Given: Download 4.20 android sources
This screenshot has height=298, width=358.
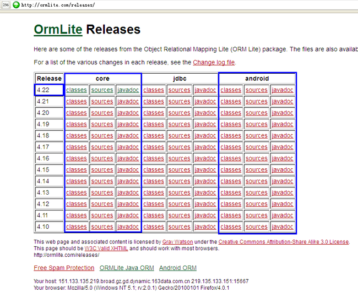Looking at the screenshot, I should [x=257, y=113].
